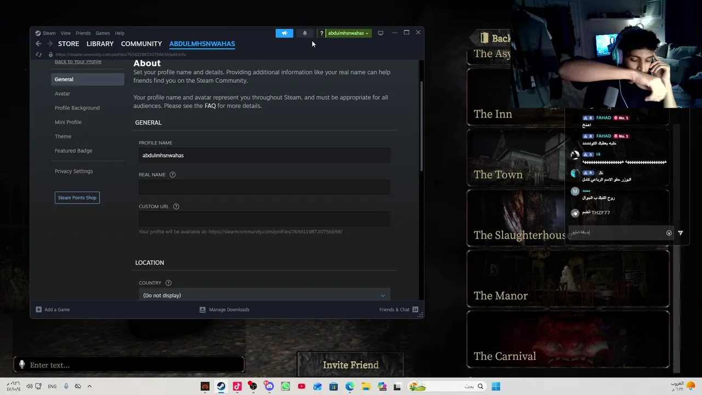The image size is (702, 395).
Task: Open TikTok from the taskbar
Action: click(237, 386)
